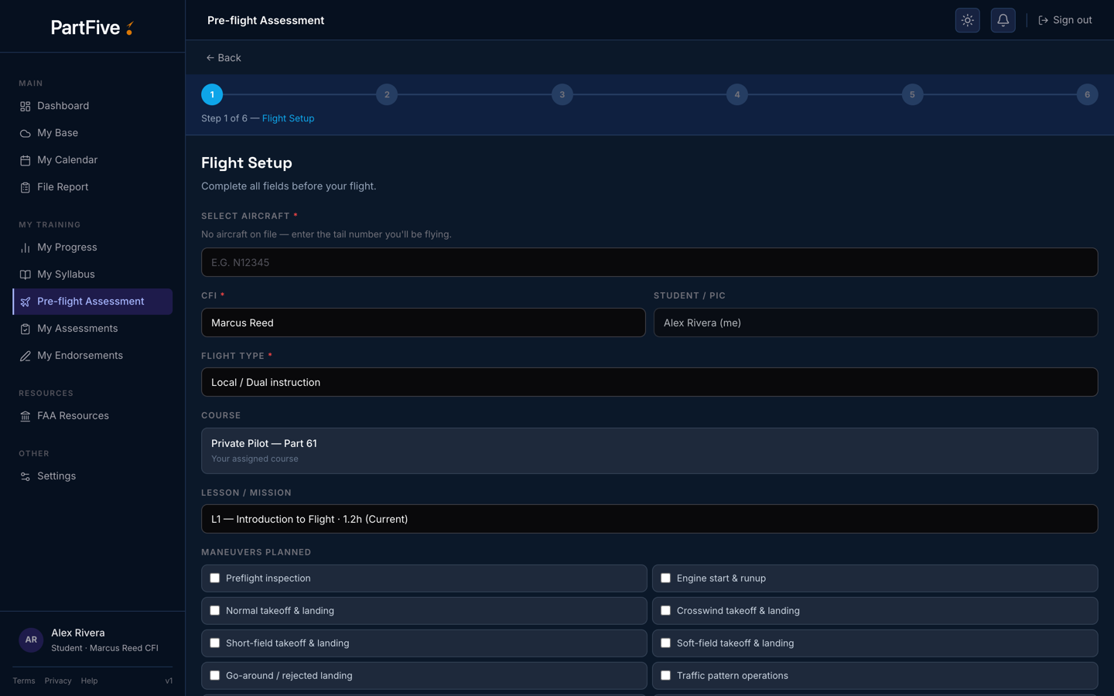Click the PartFive logo

(92, 28)
